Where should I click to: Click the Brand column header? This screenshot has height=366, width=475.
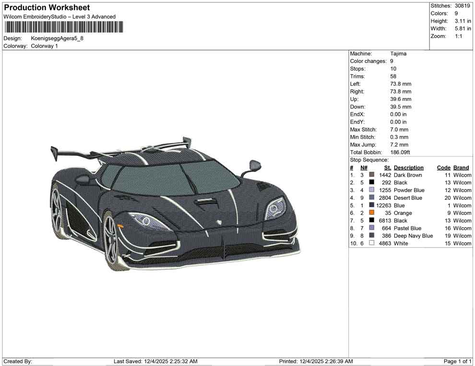461,167
